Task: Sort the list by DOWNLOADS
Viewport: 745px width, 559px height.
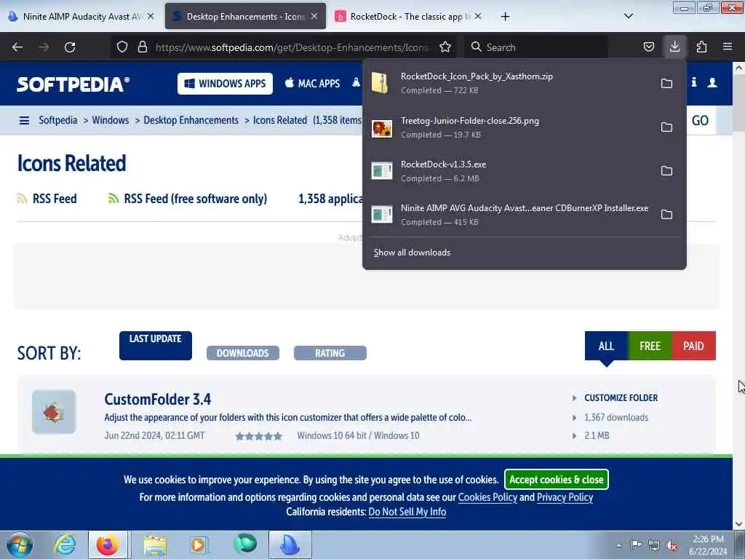Action: click(243, 353)
